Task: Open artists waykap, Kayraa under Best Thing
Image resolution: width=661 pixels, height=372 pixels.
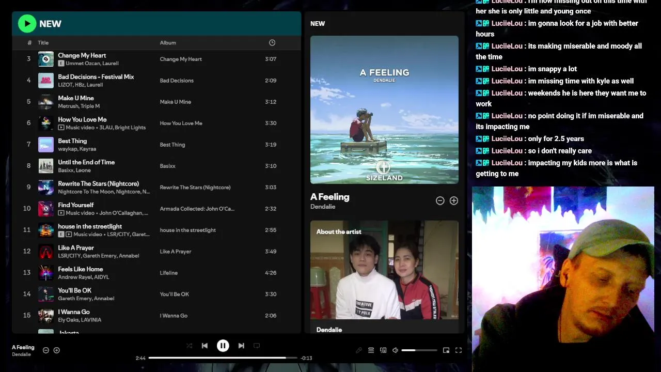Action: pos(77,149)
